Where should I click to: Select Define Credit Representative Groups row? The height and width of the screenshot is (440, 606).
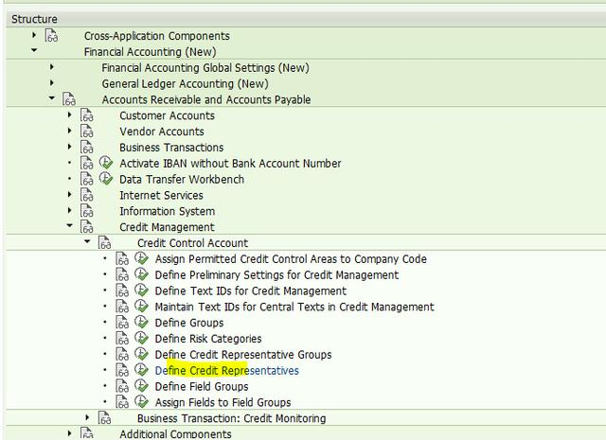click(243, 355)
